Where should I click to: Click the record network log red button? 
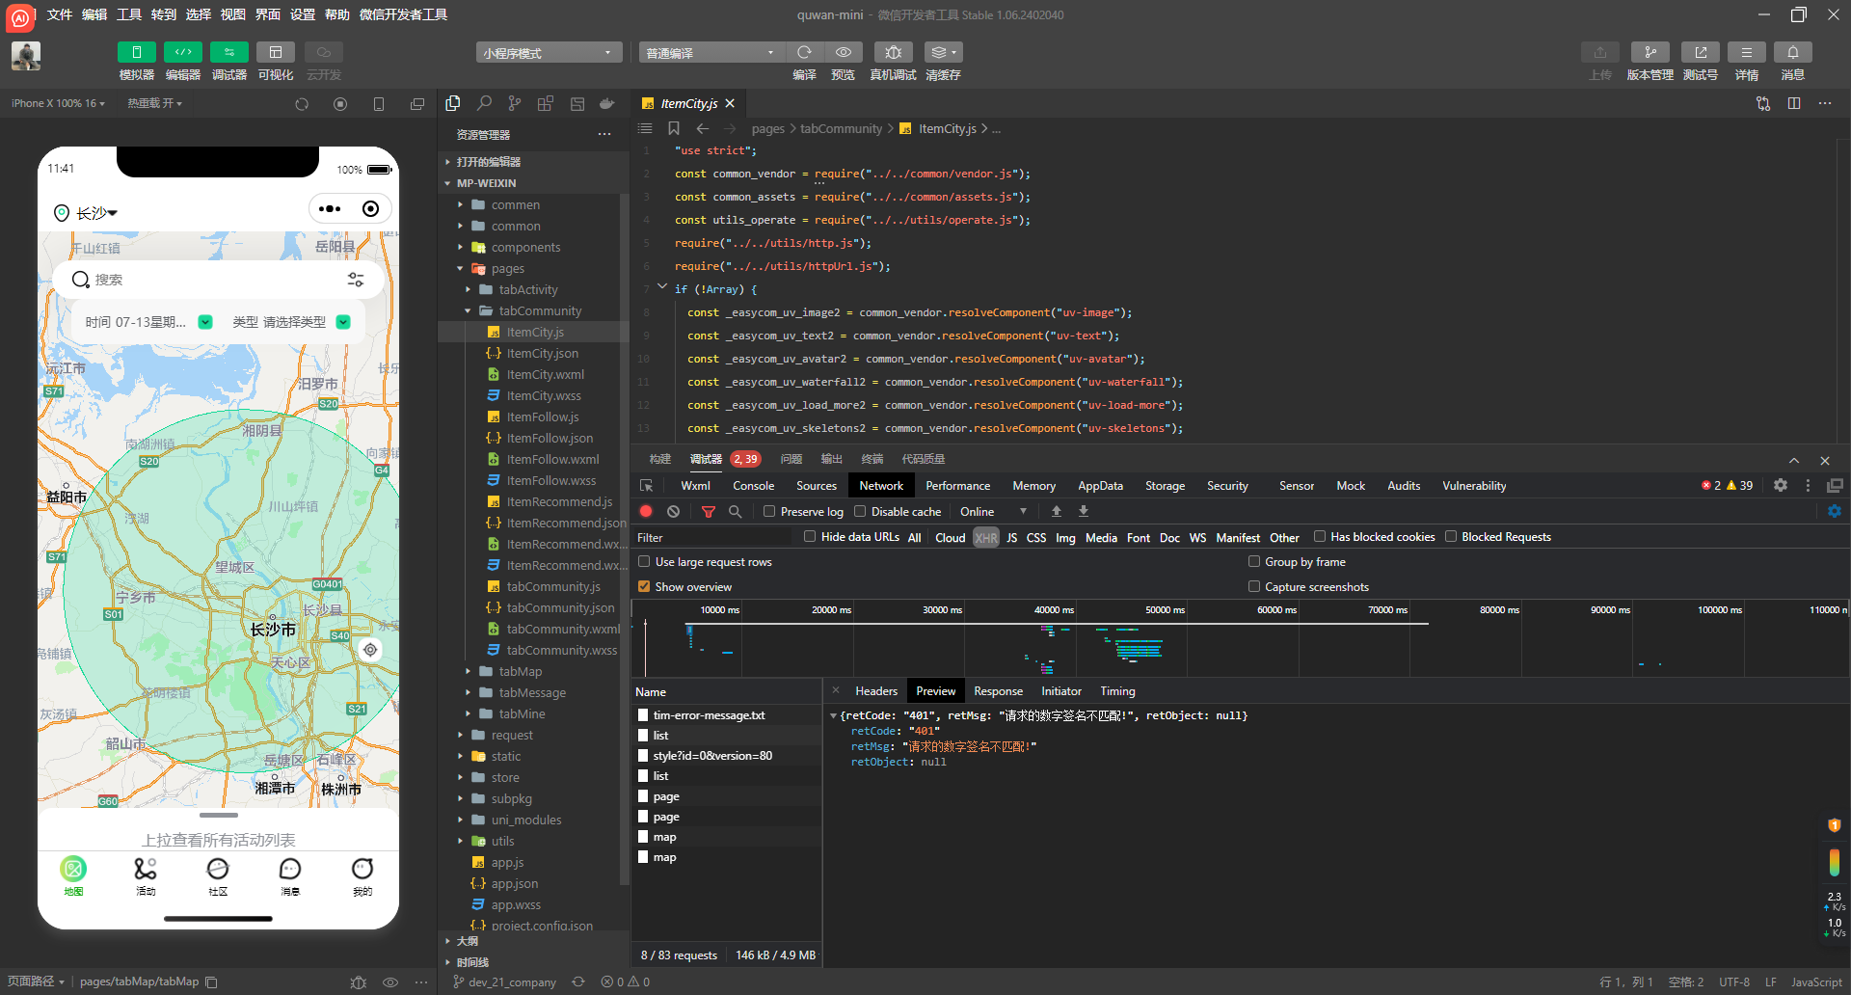coord(646,512)
